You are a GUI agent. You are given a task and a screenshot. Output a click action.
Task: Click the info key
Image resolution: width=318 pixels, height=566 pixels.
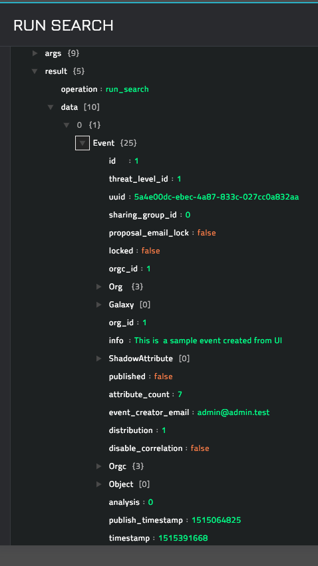[x=116, y=341]
